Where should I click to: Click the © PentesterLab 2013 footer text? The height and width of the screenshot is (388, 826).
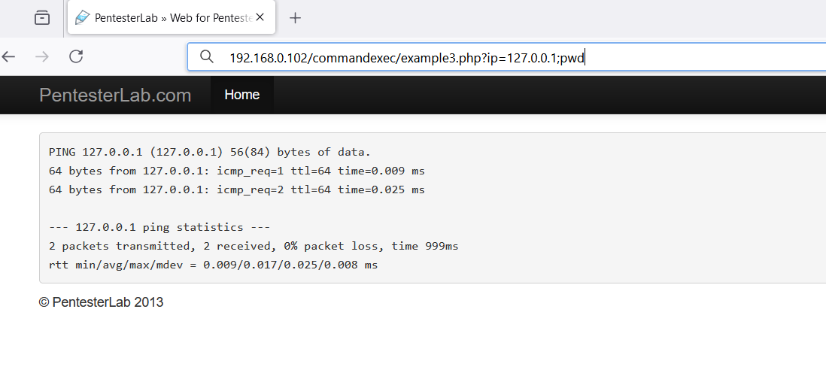[x=101, y=302]
